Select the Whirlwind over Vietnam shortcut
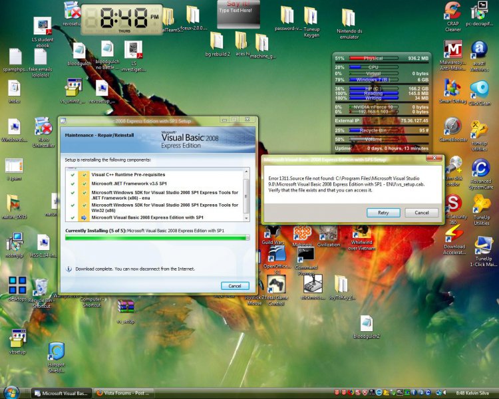The height and width of the screenshot is (399, 499). click(x=361, y=238)
